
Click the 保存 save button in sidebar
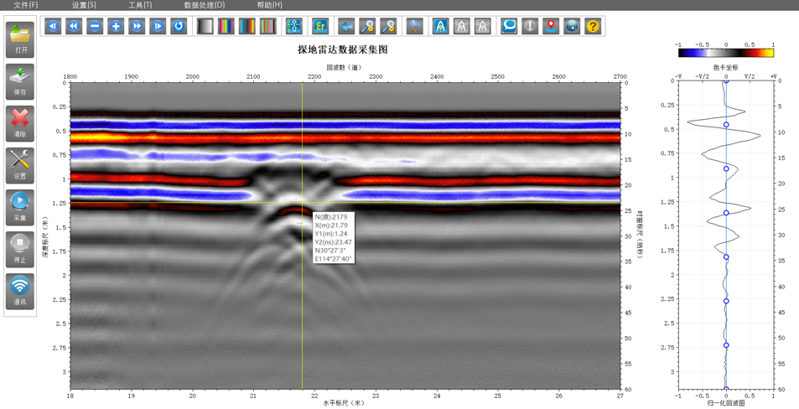(20, 81)
